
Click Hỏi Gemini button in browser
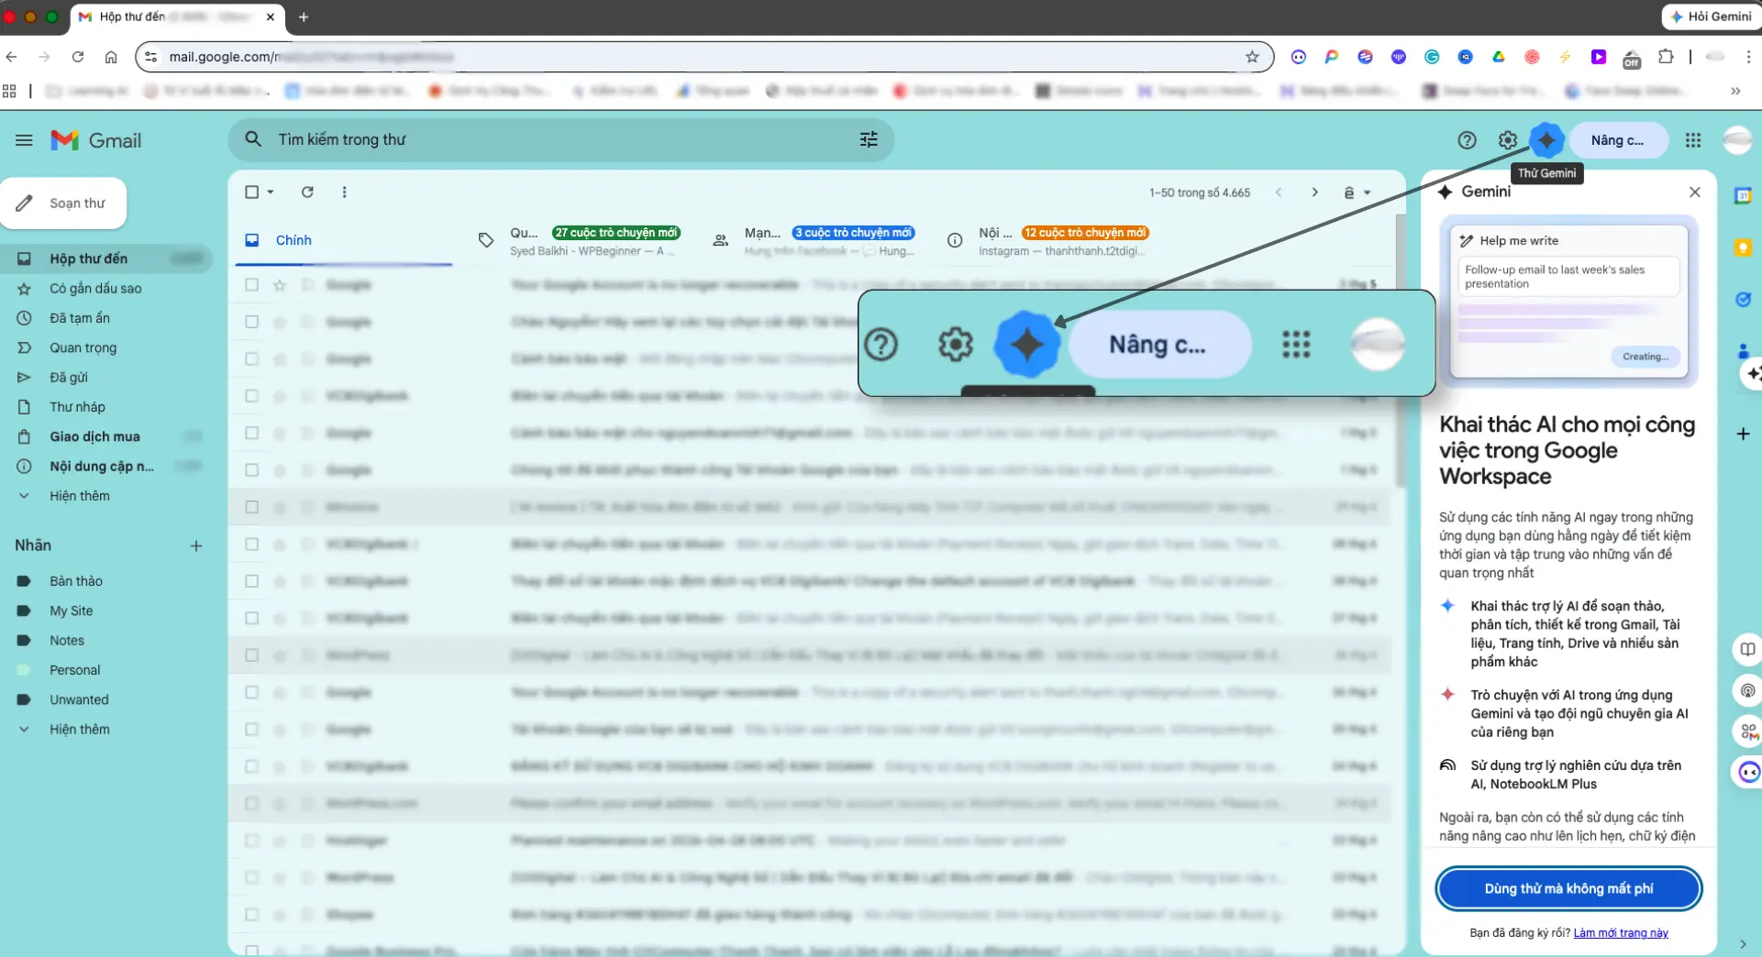coord(1711,16)
